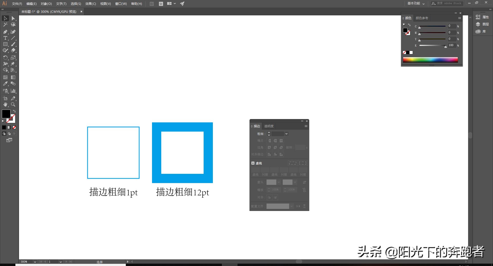Select the Pen tool in the toolbar
The image size is (493, 266).
click(5, 32)
